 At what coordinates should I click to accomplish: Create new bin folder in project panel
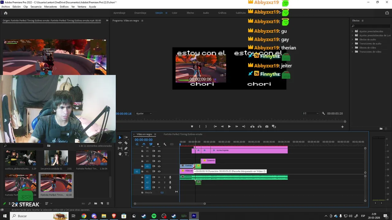point(96,204)
